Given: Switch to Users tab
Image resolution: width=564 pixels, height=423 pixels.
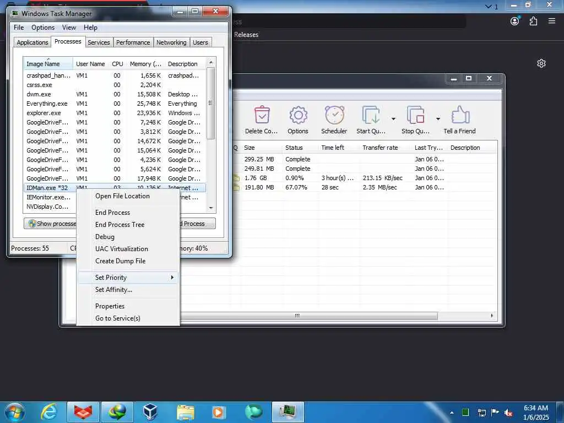Looking at the screenshot, I should point(200,42).
